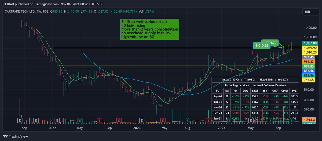
Task: Click the orange 1.918 M volume tag
Action: 309,119
